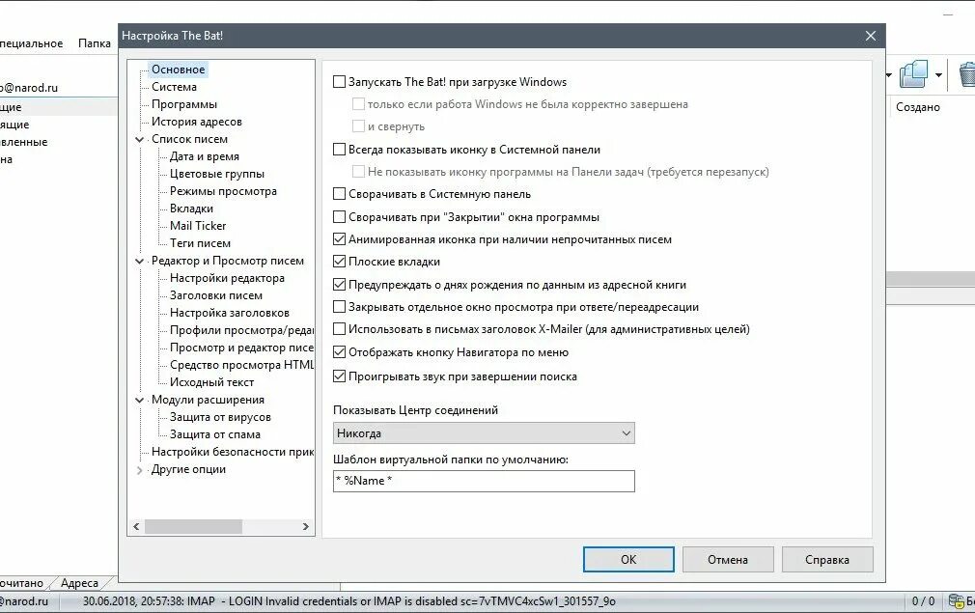Collapse the Редактор и Просмотр писем node
This screenshot has width=975, height=613.
[x=139, y=261]
